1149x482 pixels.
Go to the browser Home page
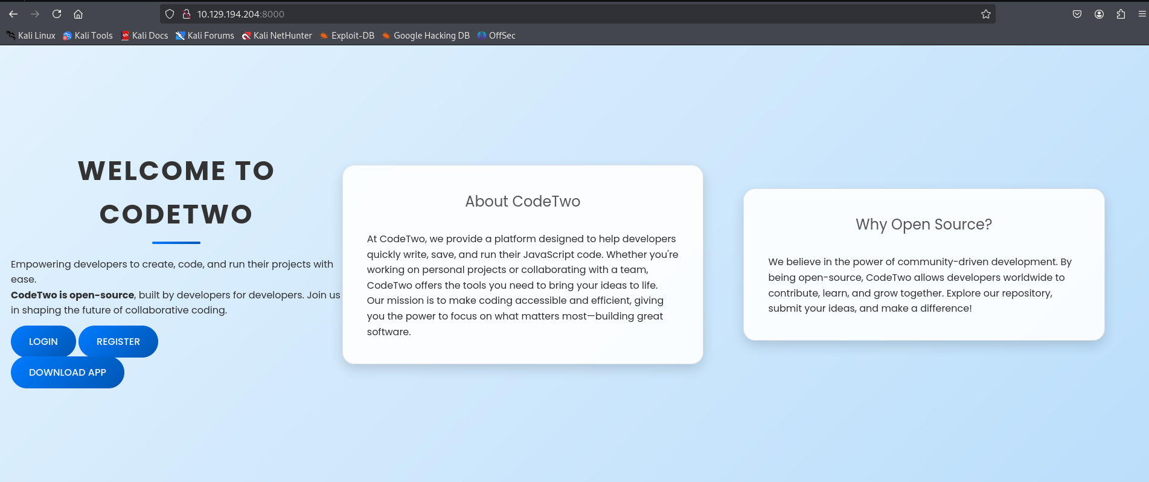pos(78,14)
